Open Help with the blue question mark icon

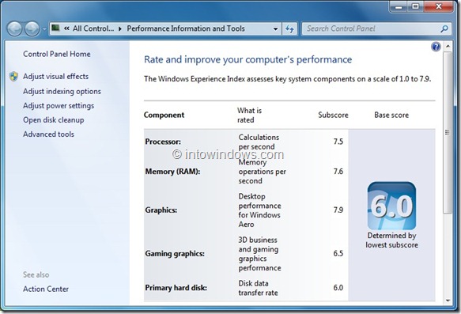[436, 47]
